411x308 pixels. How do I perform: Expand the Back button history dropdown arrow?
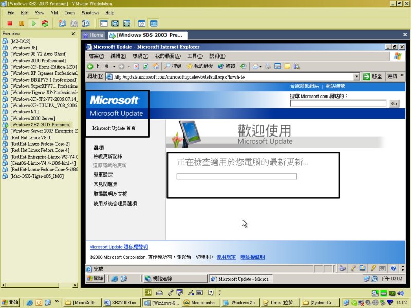pyautogui.click(x=114, y=67)
